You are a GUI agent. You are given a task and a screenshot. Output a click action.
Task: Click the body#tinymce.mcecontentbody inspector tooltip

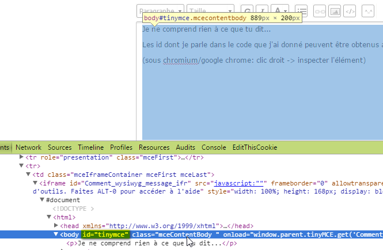222,18
